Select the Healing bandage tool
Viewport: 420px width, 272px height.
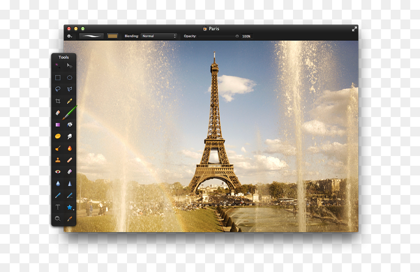tap(69, 160)
